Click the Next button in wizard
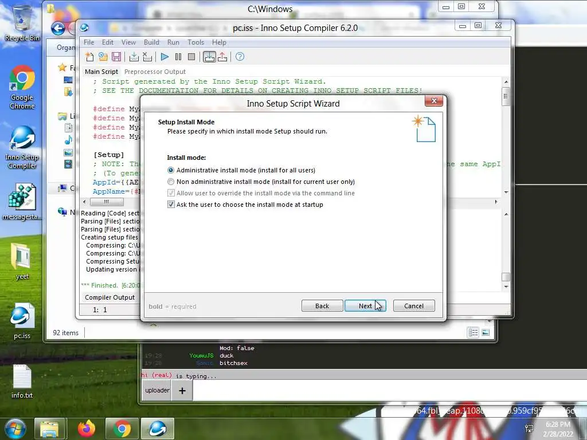 coord(365,306)
